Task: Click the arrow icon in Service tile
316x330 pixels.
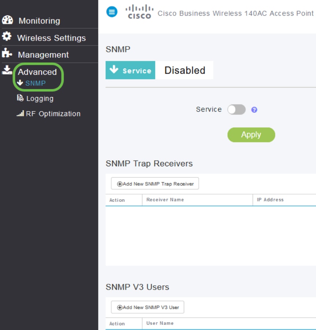Action: [114, 69]
